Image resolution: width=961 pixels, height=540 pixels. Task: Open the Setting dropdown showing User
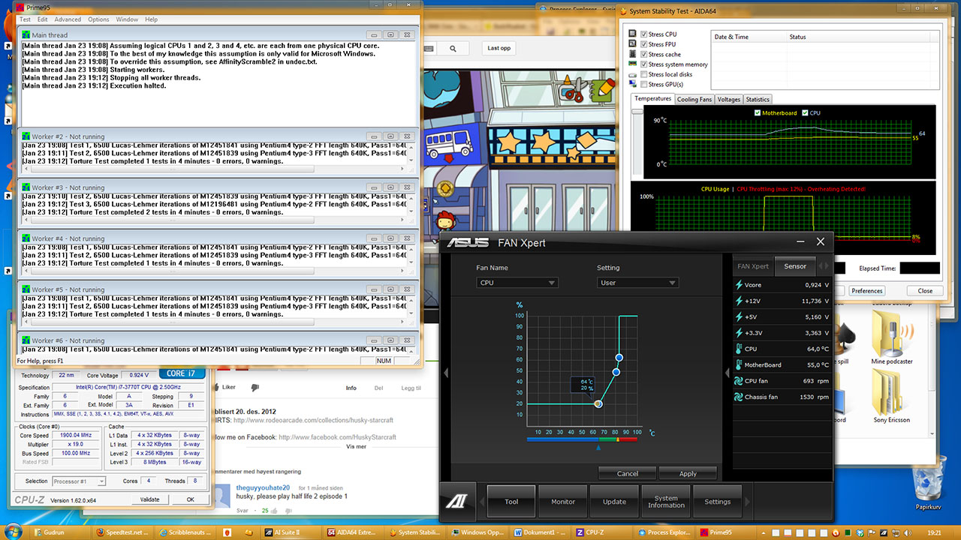(x=637, y=283)
